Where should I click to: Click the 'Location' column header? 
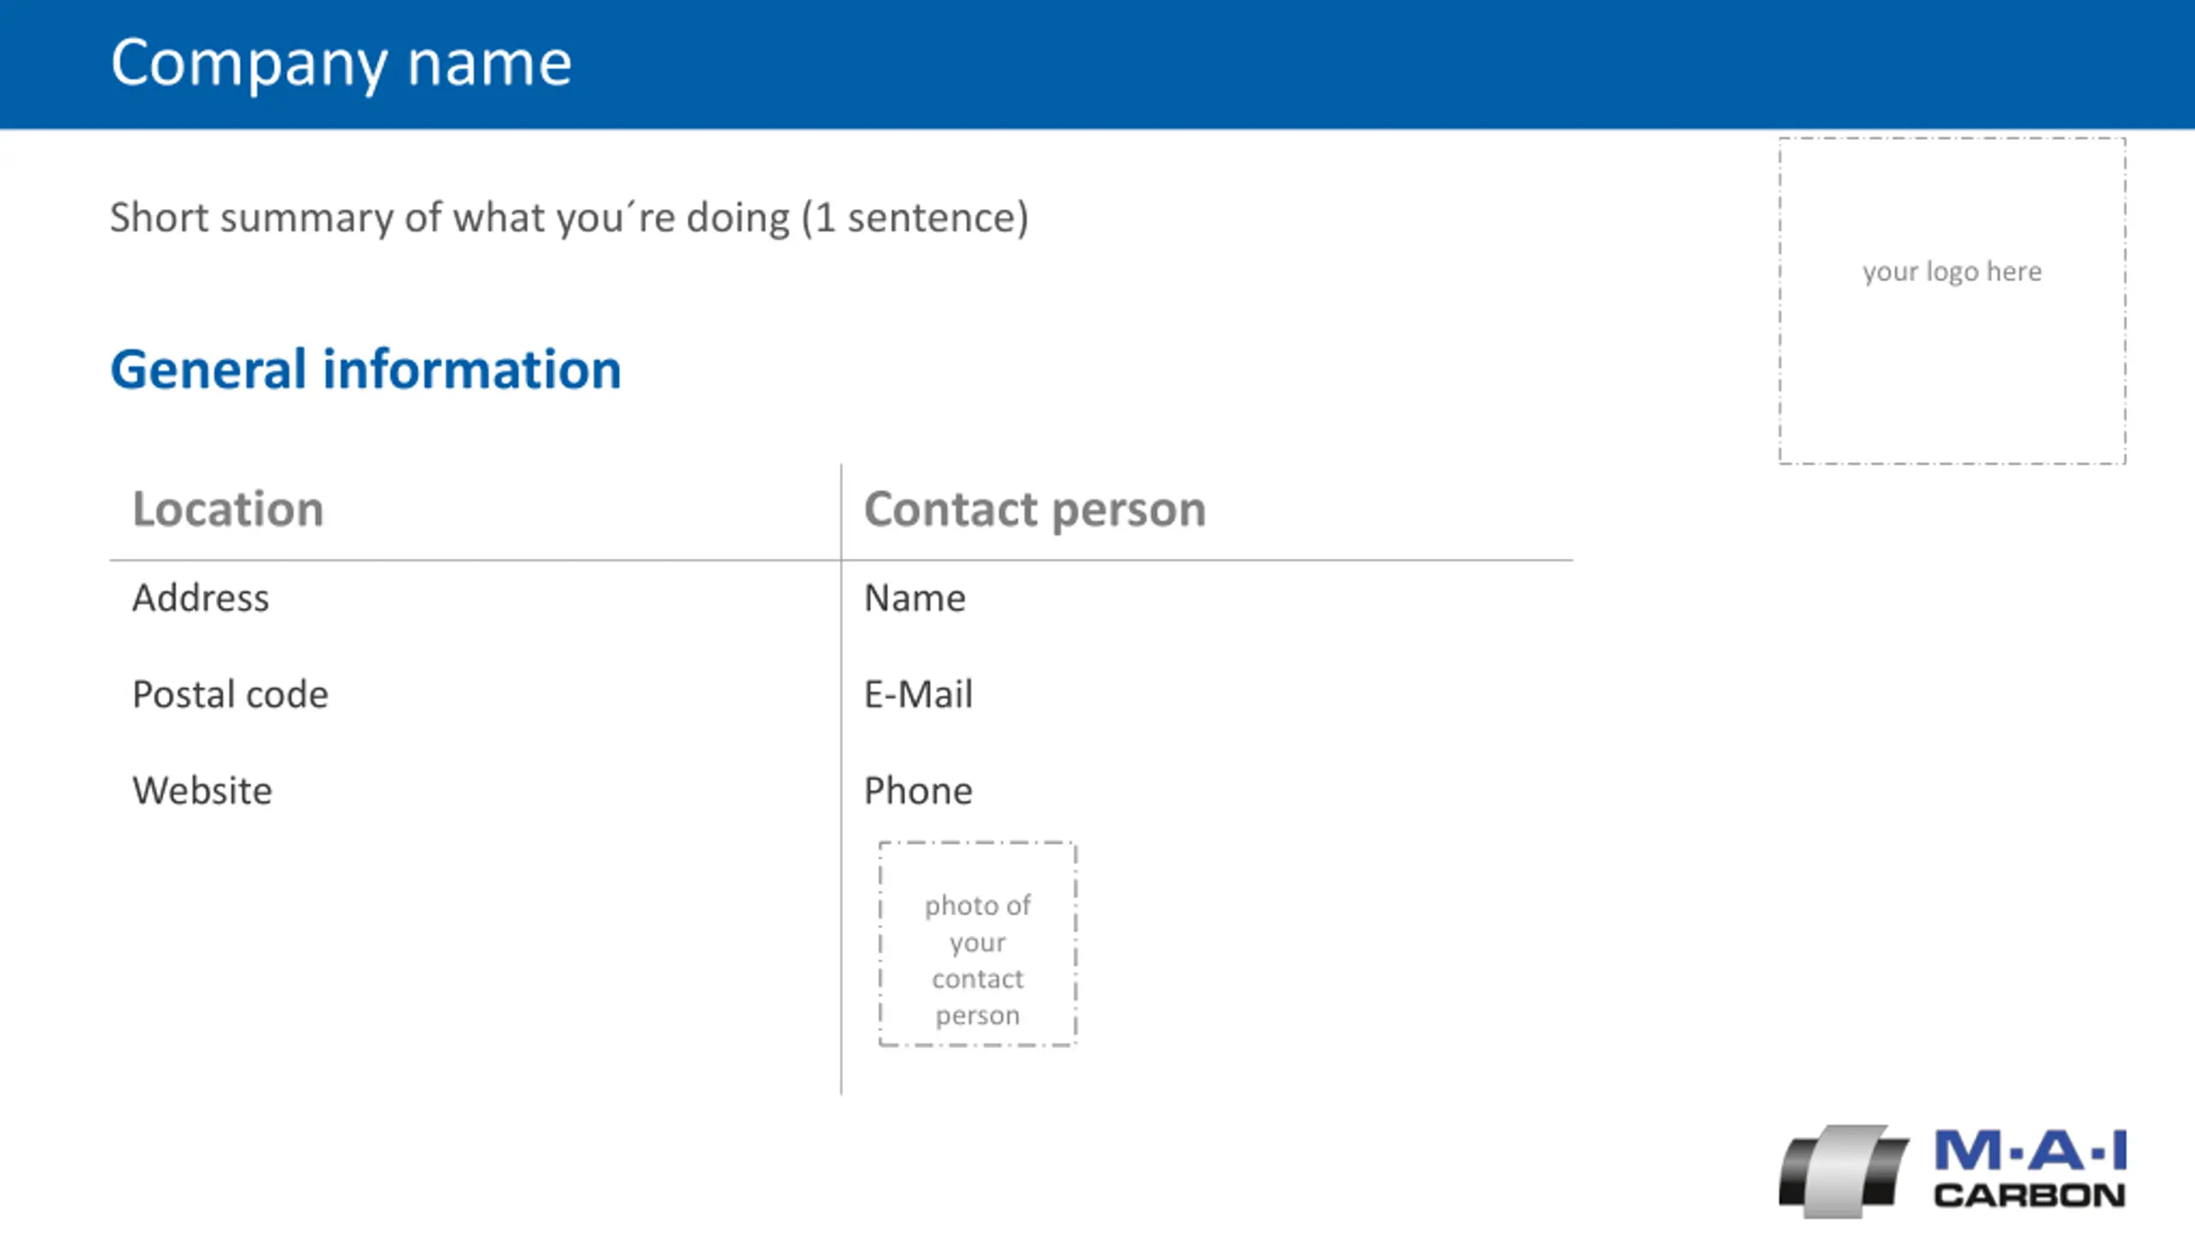tap(228, 509)
